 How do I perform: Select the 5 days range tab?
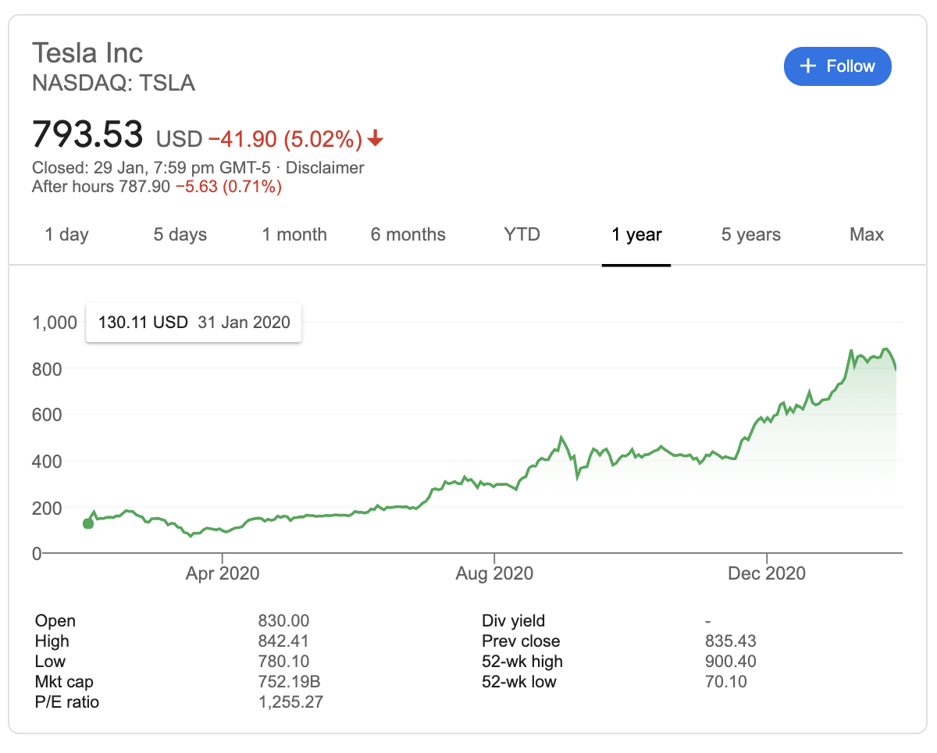[x=180, y=234]
